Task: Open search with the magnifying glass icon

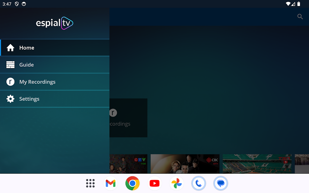Action: point(300,17)
